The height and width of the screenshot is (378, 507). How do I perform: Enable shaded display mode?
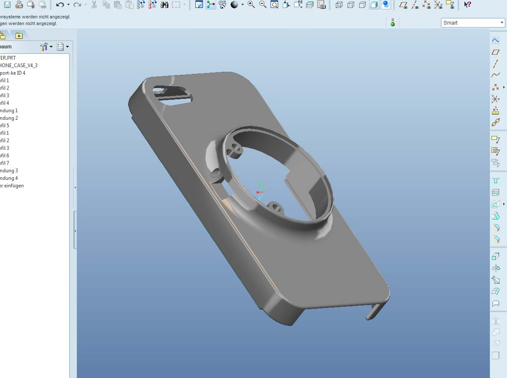pyautogui.click(x=374, y=5)
